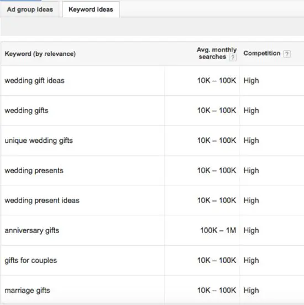Choose the 'unique wedding gifts' keyword
304x305 pixels.
39,141
